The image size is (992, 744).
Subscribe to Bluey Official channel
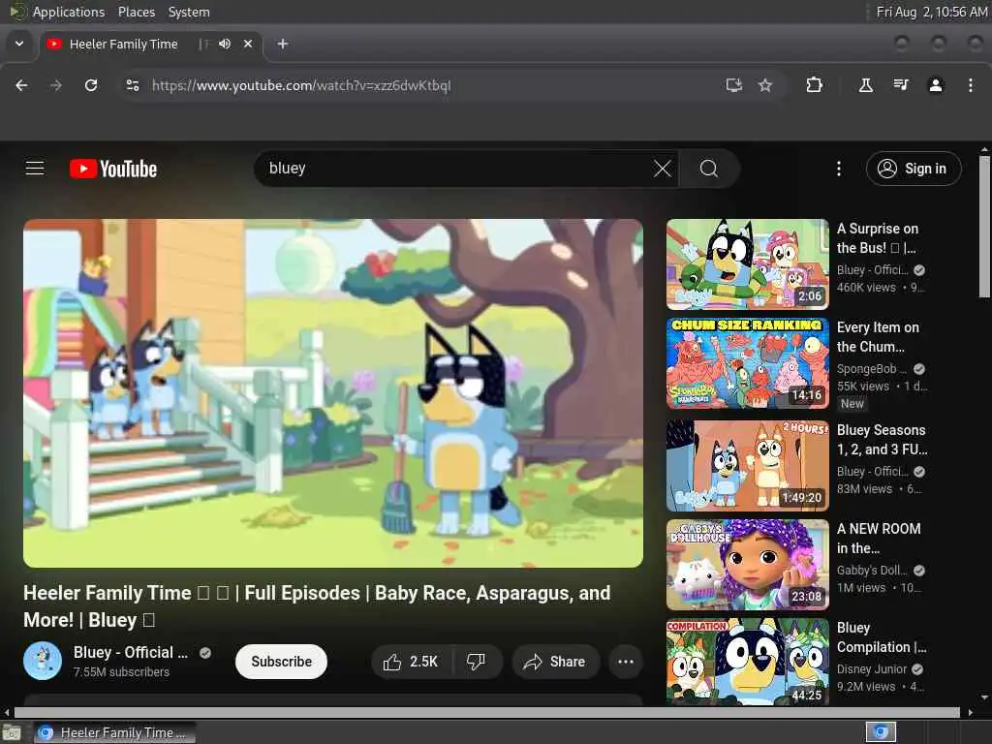click(x=281, y=662)
